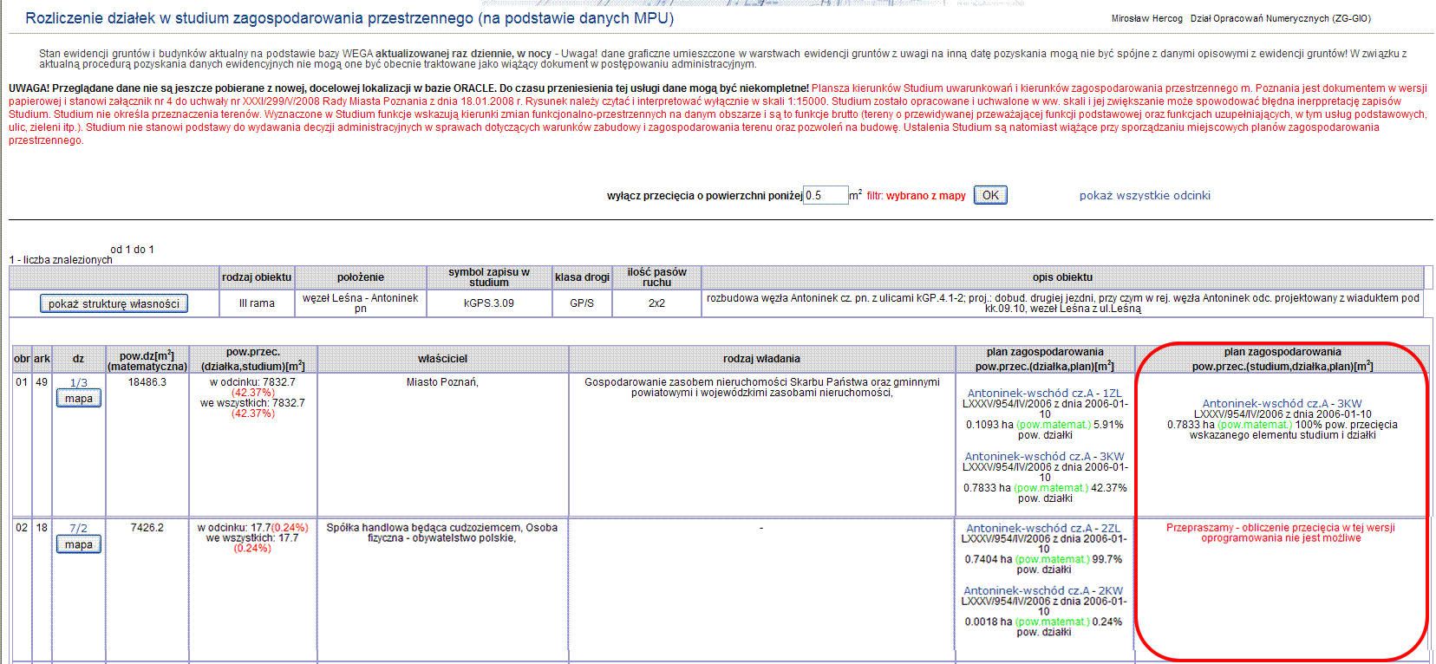Click the 'właściciel' column header
The height and width of the screenshot is (664, 1436).
[442, 359]
